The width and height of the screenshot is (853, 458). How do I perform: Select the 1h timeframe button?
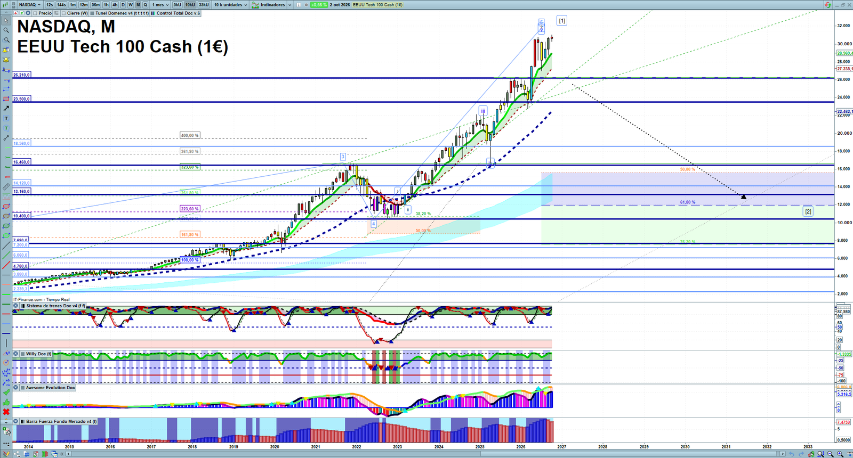[106, 5]
